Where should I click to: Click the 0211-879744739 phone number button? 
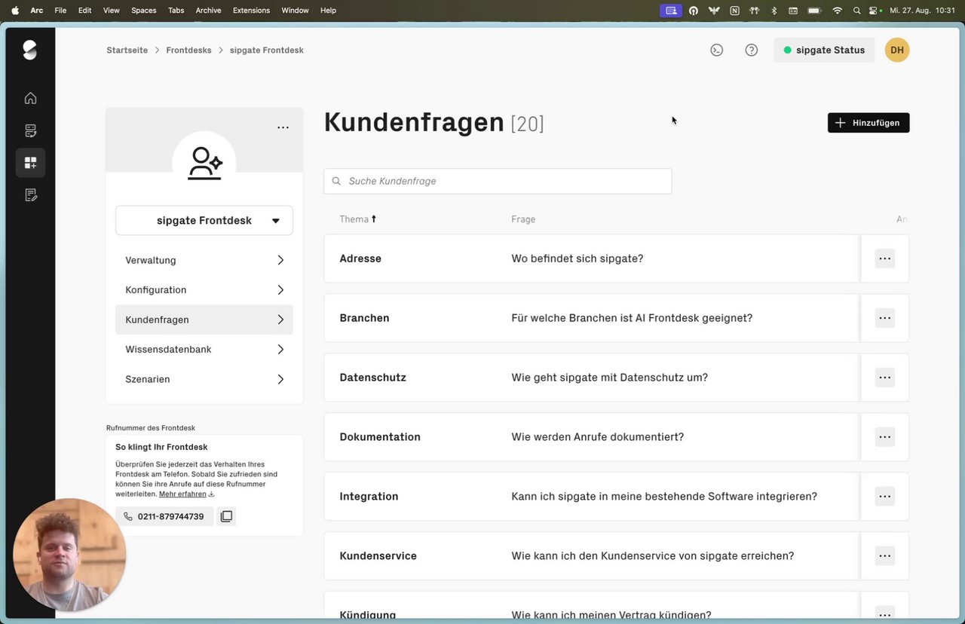click(x=164, y=516)
